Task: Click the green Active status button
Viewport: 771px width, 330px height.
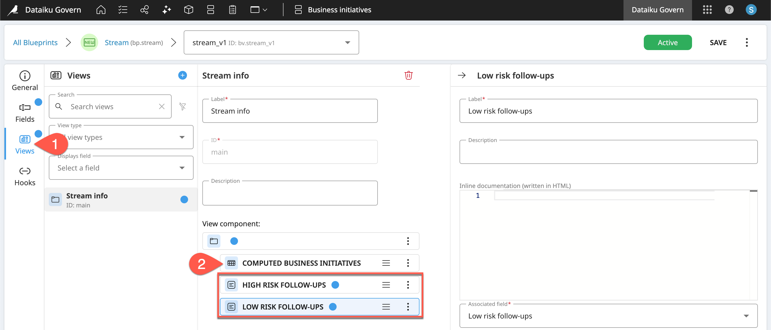Action: tap(667, 43)
